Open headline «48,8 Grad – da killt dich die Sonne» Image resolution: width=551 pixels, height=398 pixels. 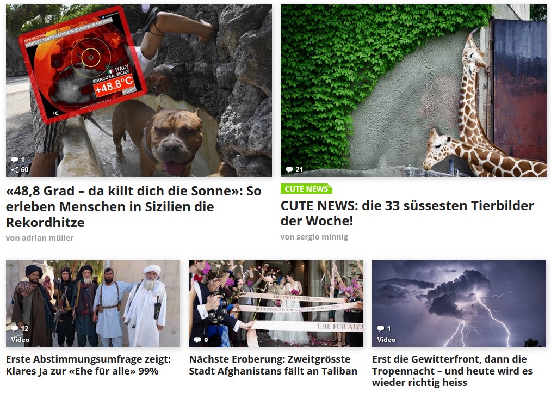click(133, 206)
